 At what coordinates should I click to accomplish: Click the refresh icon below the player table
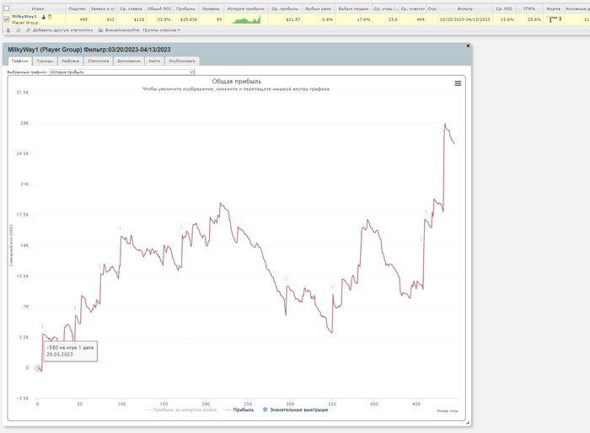point(18,30)
